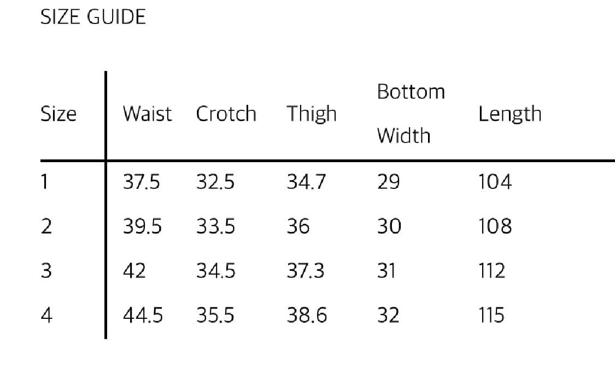Click the Waist column header
The height and width of the screenshot is (386, 615).
point(147,114)
